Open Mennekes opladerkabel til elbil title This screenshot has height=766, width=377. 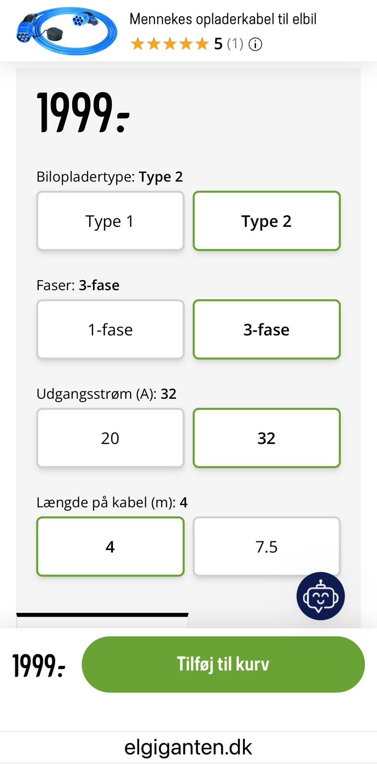[x=223, y=19]
